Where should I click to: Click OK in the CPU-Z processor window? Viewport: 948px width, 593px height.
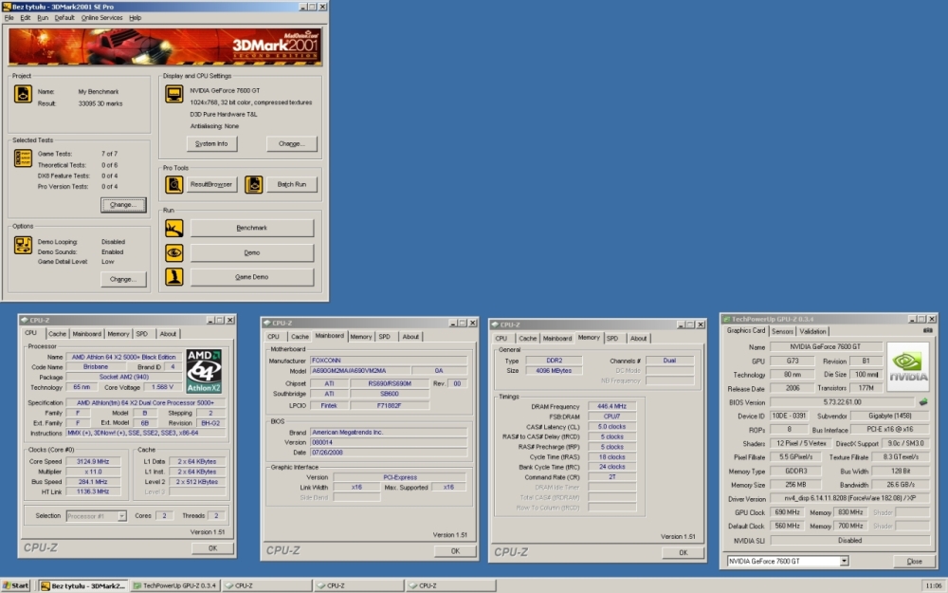click(212, 548)
